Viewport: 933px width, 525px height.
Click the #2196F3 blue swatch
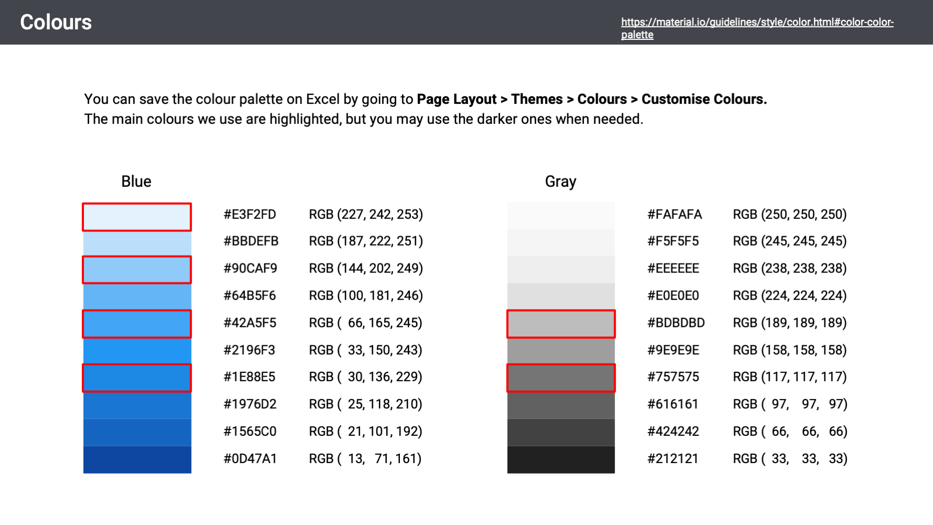point(137,351)
